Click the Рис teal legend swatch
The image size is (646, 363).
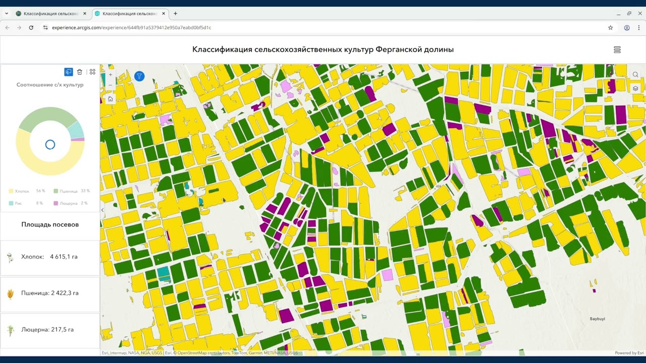[x=11, y=203]
